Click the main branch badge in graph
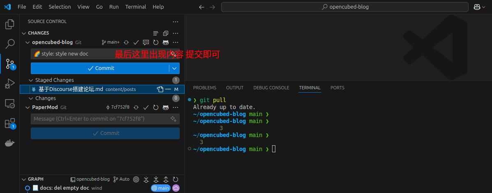 point(160,188)
